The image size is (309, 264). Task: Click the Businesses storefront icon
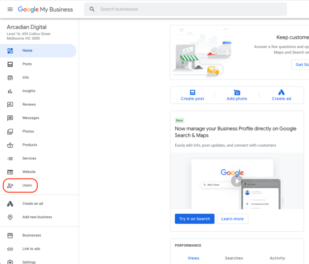coord(10,236)
